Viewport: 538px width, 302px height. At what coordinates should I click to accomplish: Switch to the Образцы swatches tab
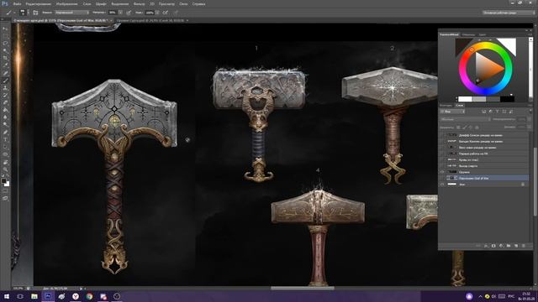coord(468,34)
